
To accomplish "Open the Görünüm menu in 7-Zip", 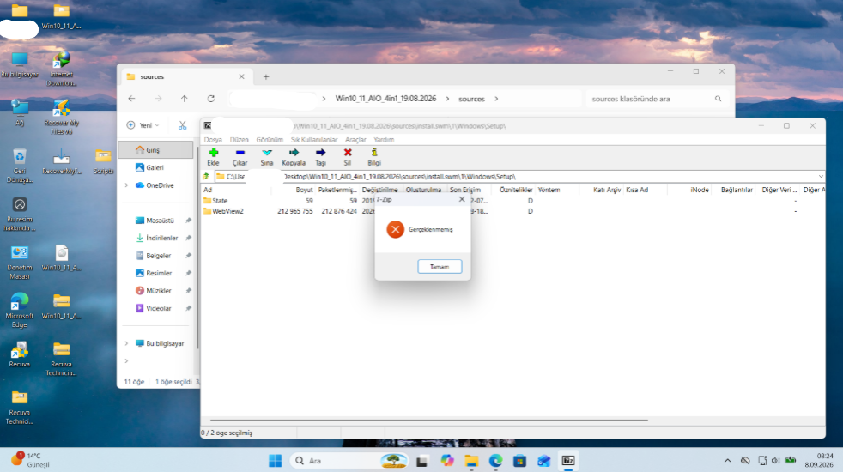I will (270, 139).
